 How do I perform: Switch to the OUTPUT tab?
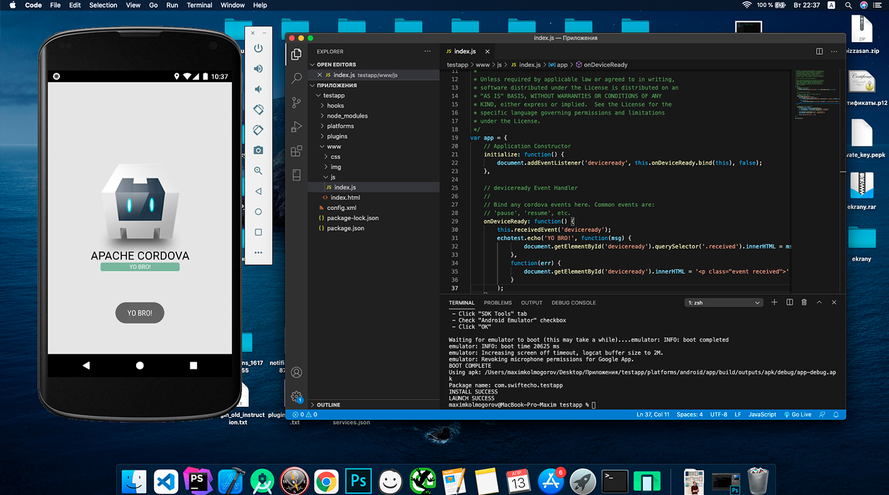pos(531,302)
